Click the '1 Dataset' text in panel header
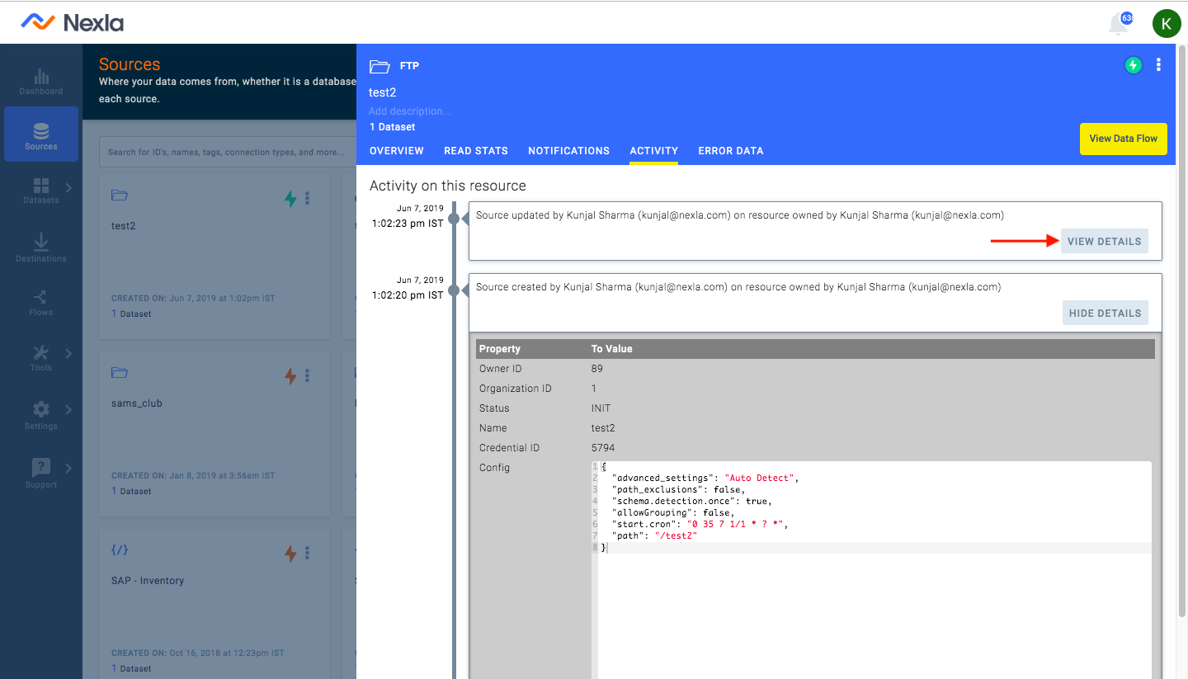 click(393, 127)
